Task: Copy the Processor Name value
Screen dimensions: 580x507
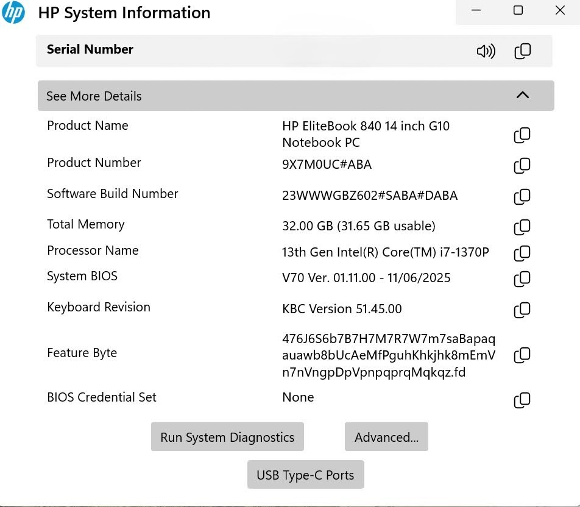Action: pos(522,253)
